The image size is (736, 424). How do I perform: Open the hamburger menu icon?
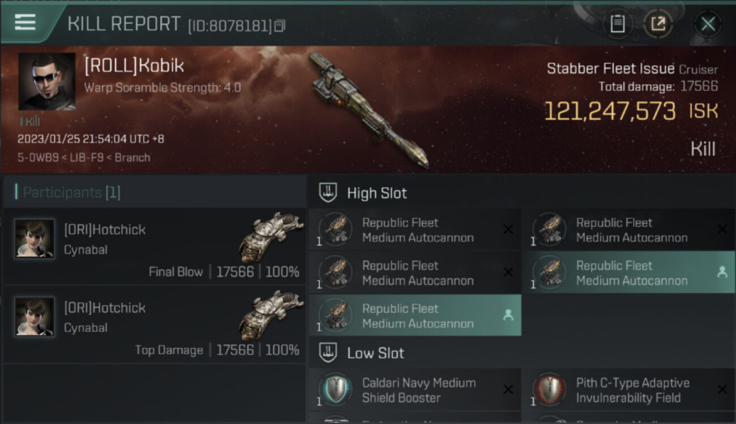25,23
